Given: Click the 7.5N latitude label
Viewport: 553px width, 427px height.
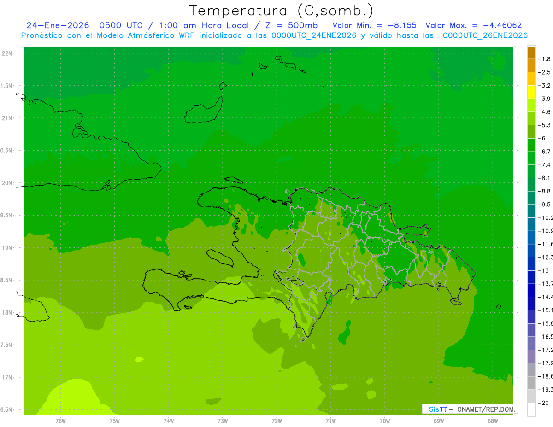Looking at the screenshot, I should click(6, 345).
